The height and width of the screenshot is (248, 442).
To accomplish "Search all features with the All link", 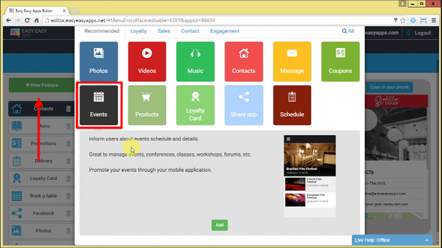I will point(348,31).
